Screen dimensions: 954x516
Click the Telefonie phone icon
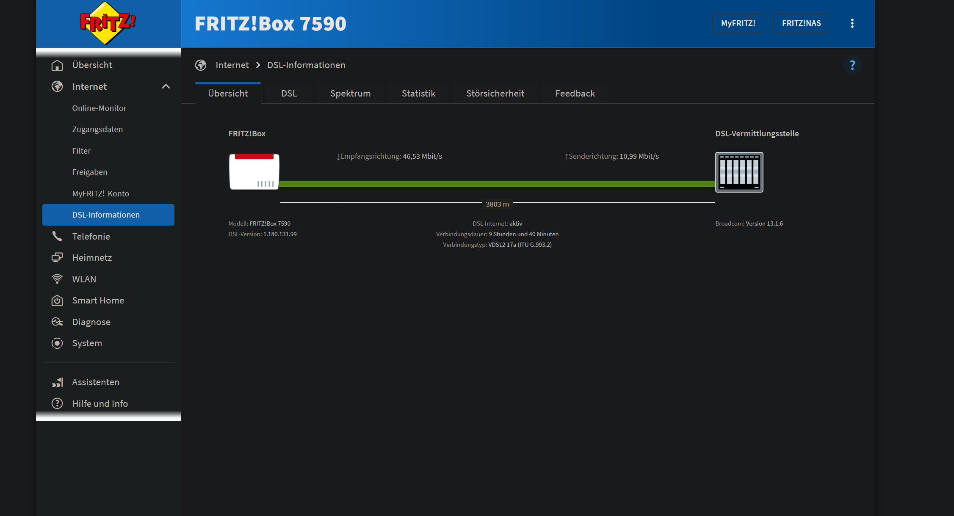[57, 236]
